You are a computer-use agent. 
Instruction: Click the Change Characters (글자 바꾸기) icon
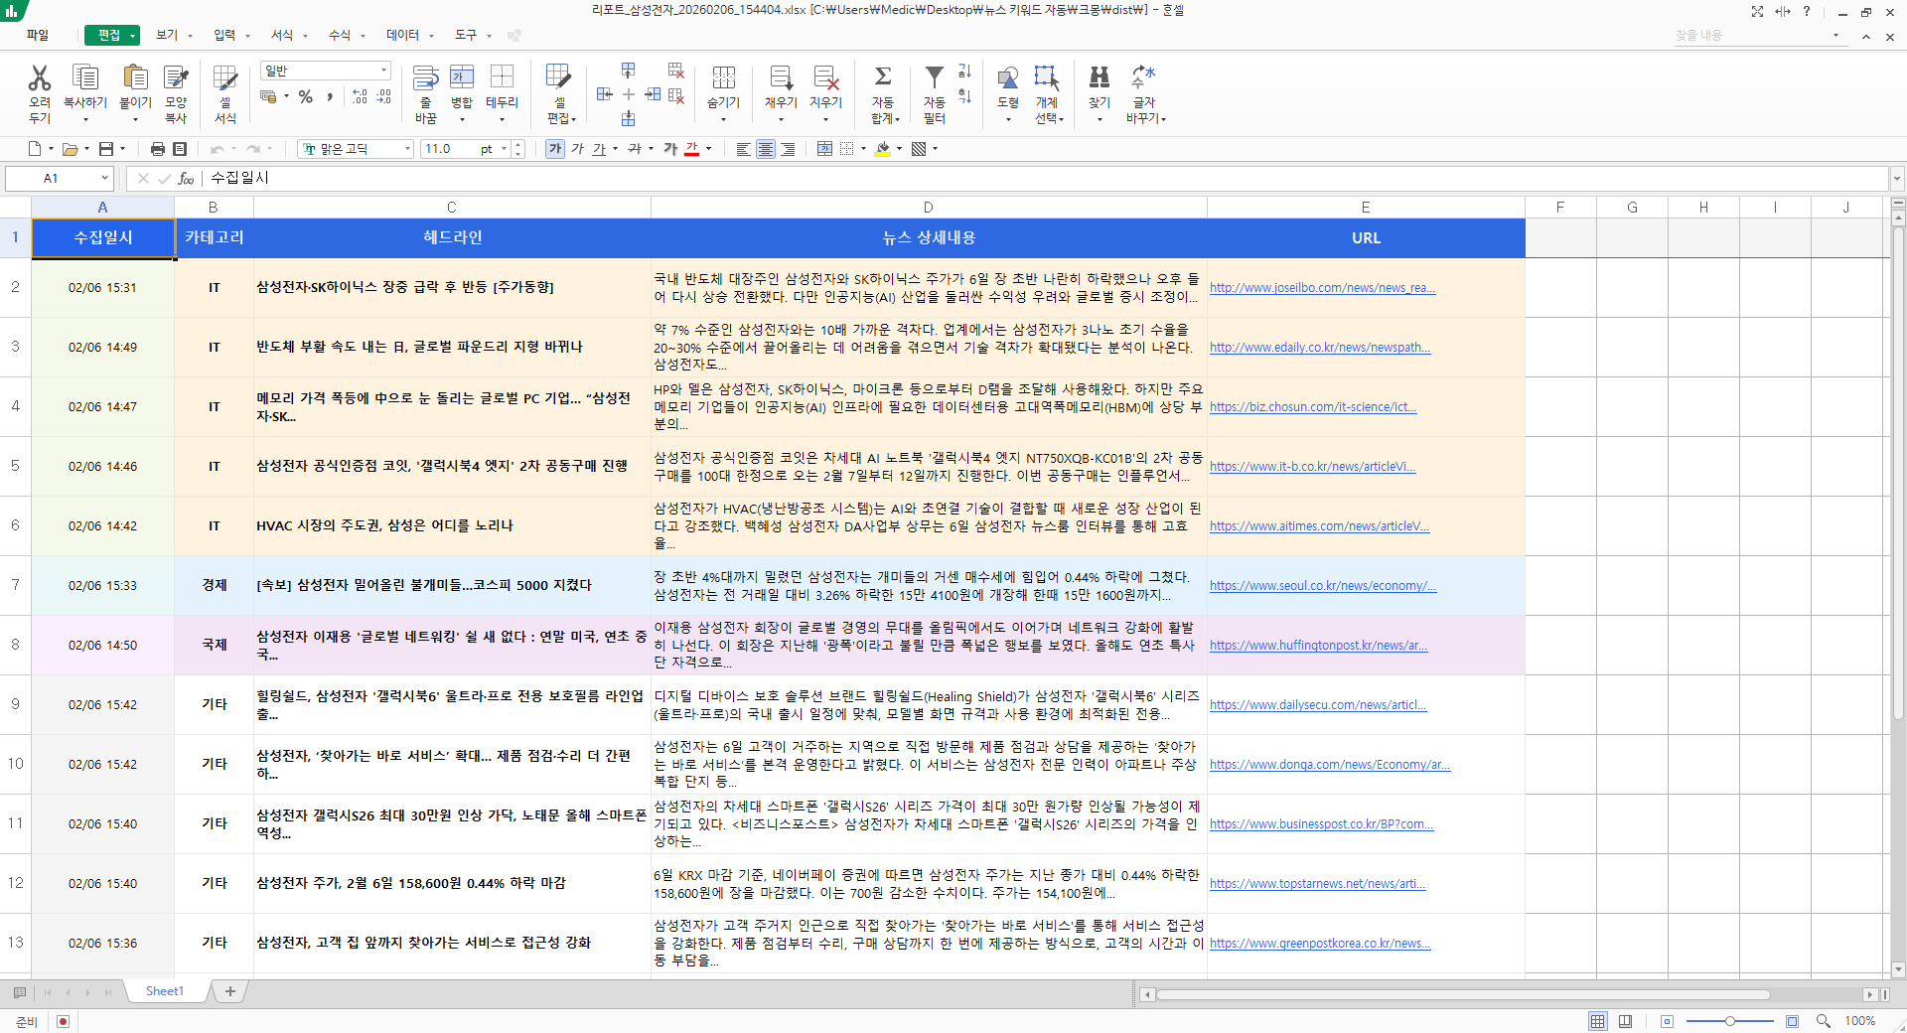1144,77
